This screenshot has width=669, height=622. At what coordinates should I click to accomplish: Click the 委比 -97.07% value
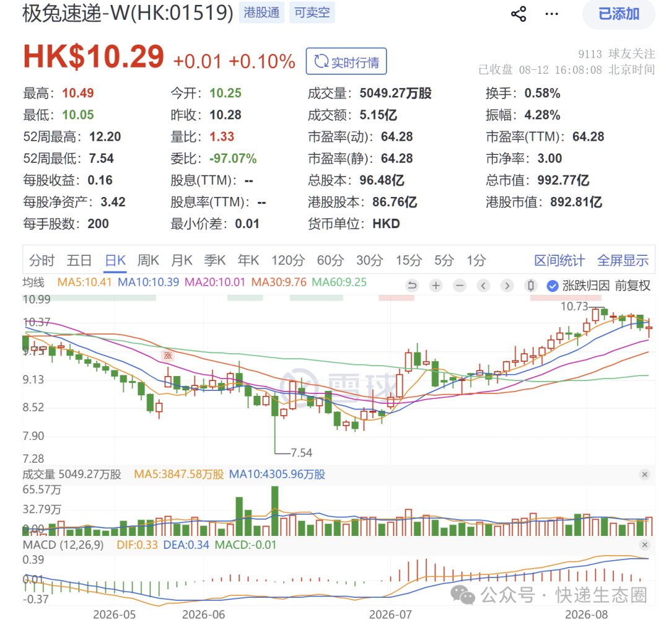(x=233, y=159)
